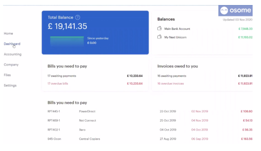Select 16 awaiting payments under Invoices
The height and width of the screenshot is (151, 261).
click(x=172, y=76)
